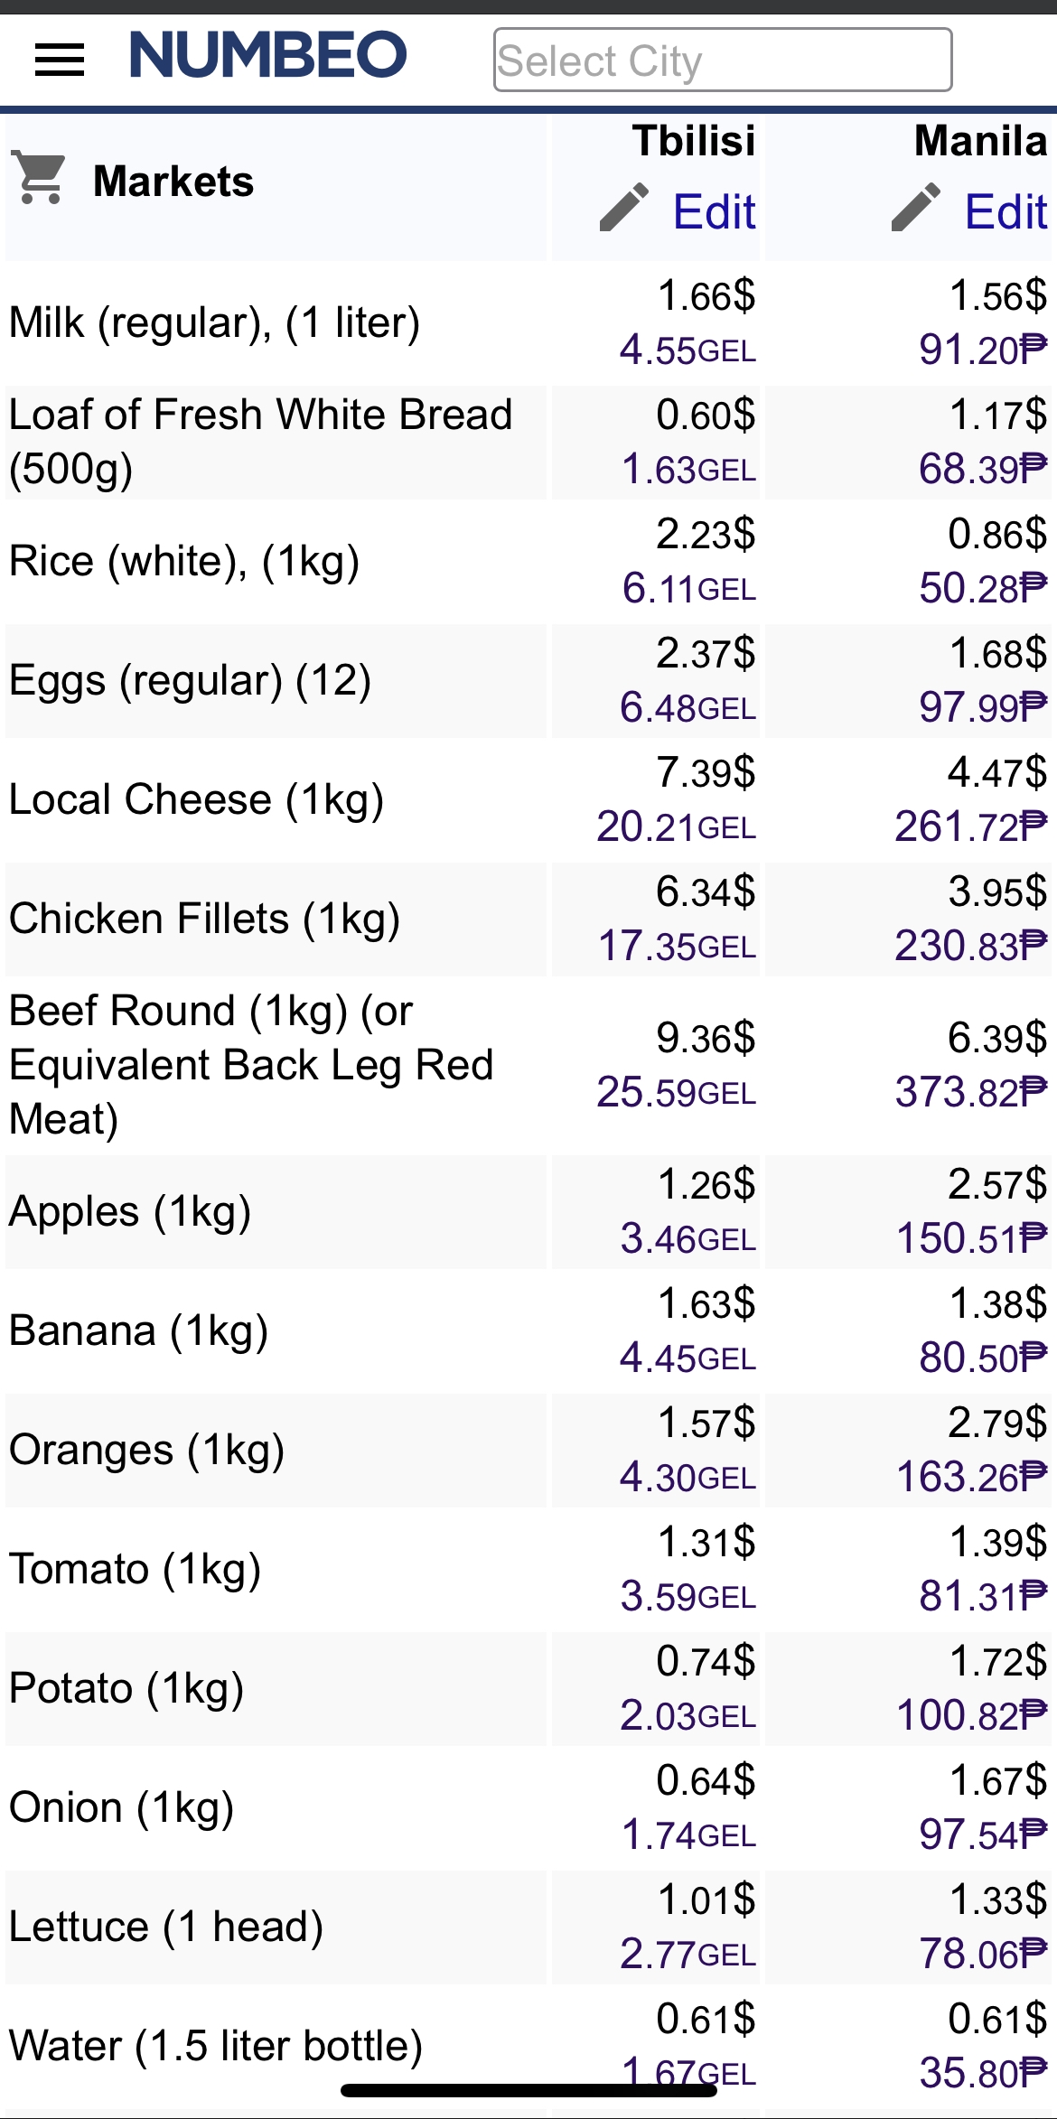Click Tbilisi local cheese price 20.21 GEL

676,826
